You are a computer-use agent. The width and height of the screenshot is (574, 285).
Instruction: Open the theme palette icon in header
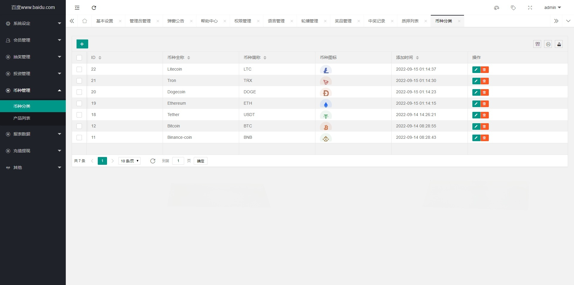pos(497,8)
